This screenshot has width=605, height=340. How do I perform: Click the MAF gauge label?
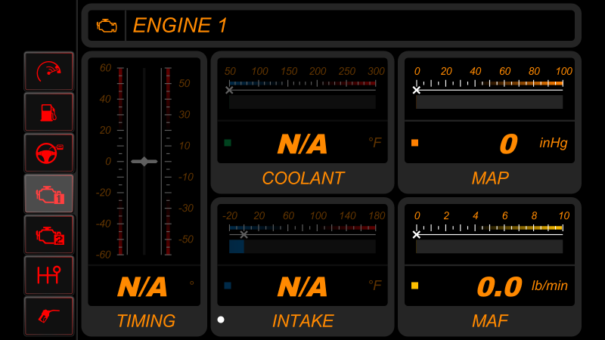(x=490, y=320)
